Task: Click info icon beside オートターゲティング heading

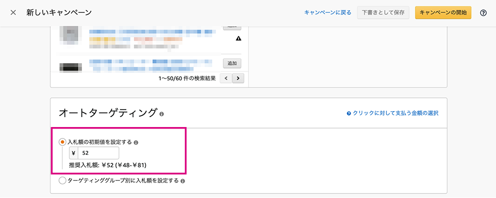Action: (162, 114)
